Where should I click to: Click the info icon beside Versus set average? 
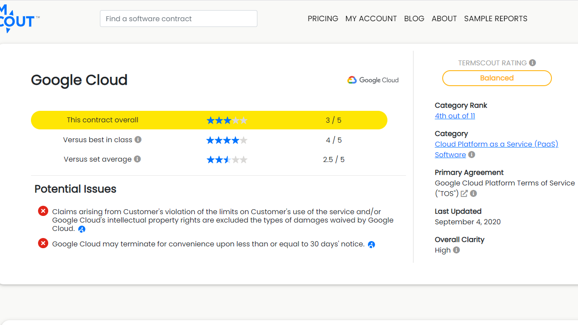138,159
